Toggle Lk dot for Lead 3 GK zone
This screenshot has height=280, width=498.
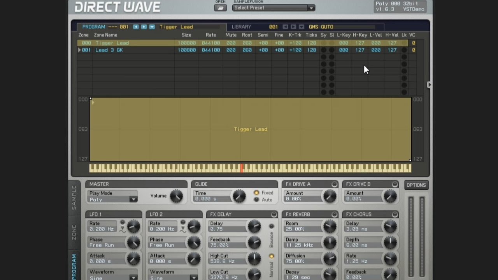coord(404,50)
